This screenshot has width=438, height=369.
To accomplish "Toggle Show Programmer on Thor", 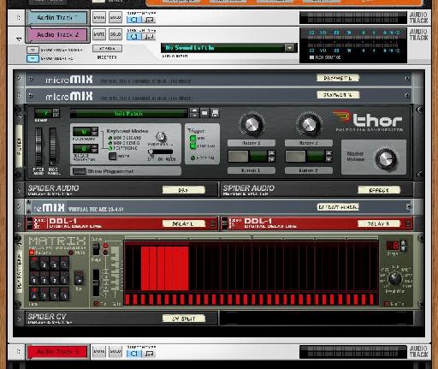I will (x=79, y=171).
